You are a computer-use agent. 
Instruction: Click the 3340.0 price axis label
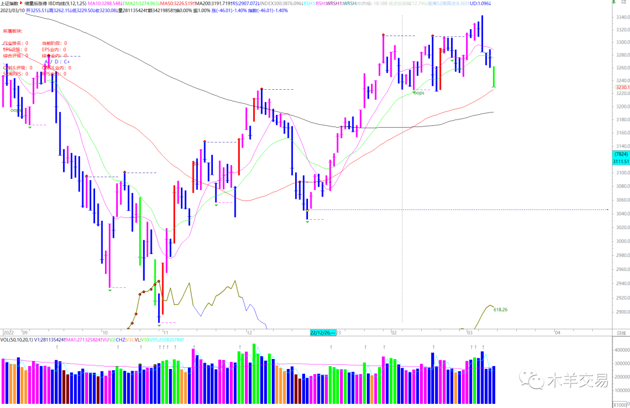click(622, 17)
